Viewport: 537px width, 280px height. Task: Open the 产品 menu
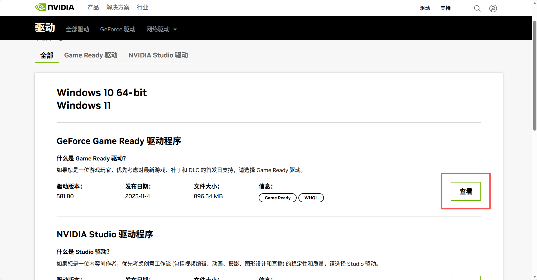pos(93,7)
